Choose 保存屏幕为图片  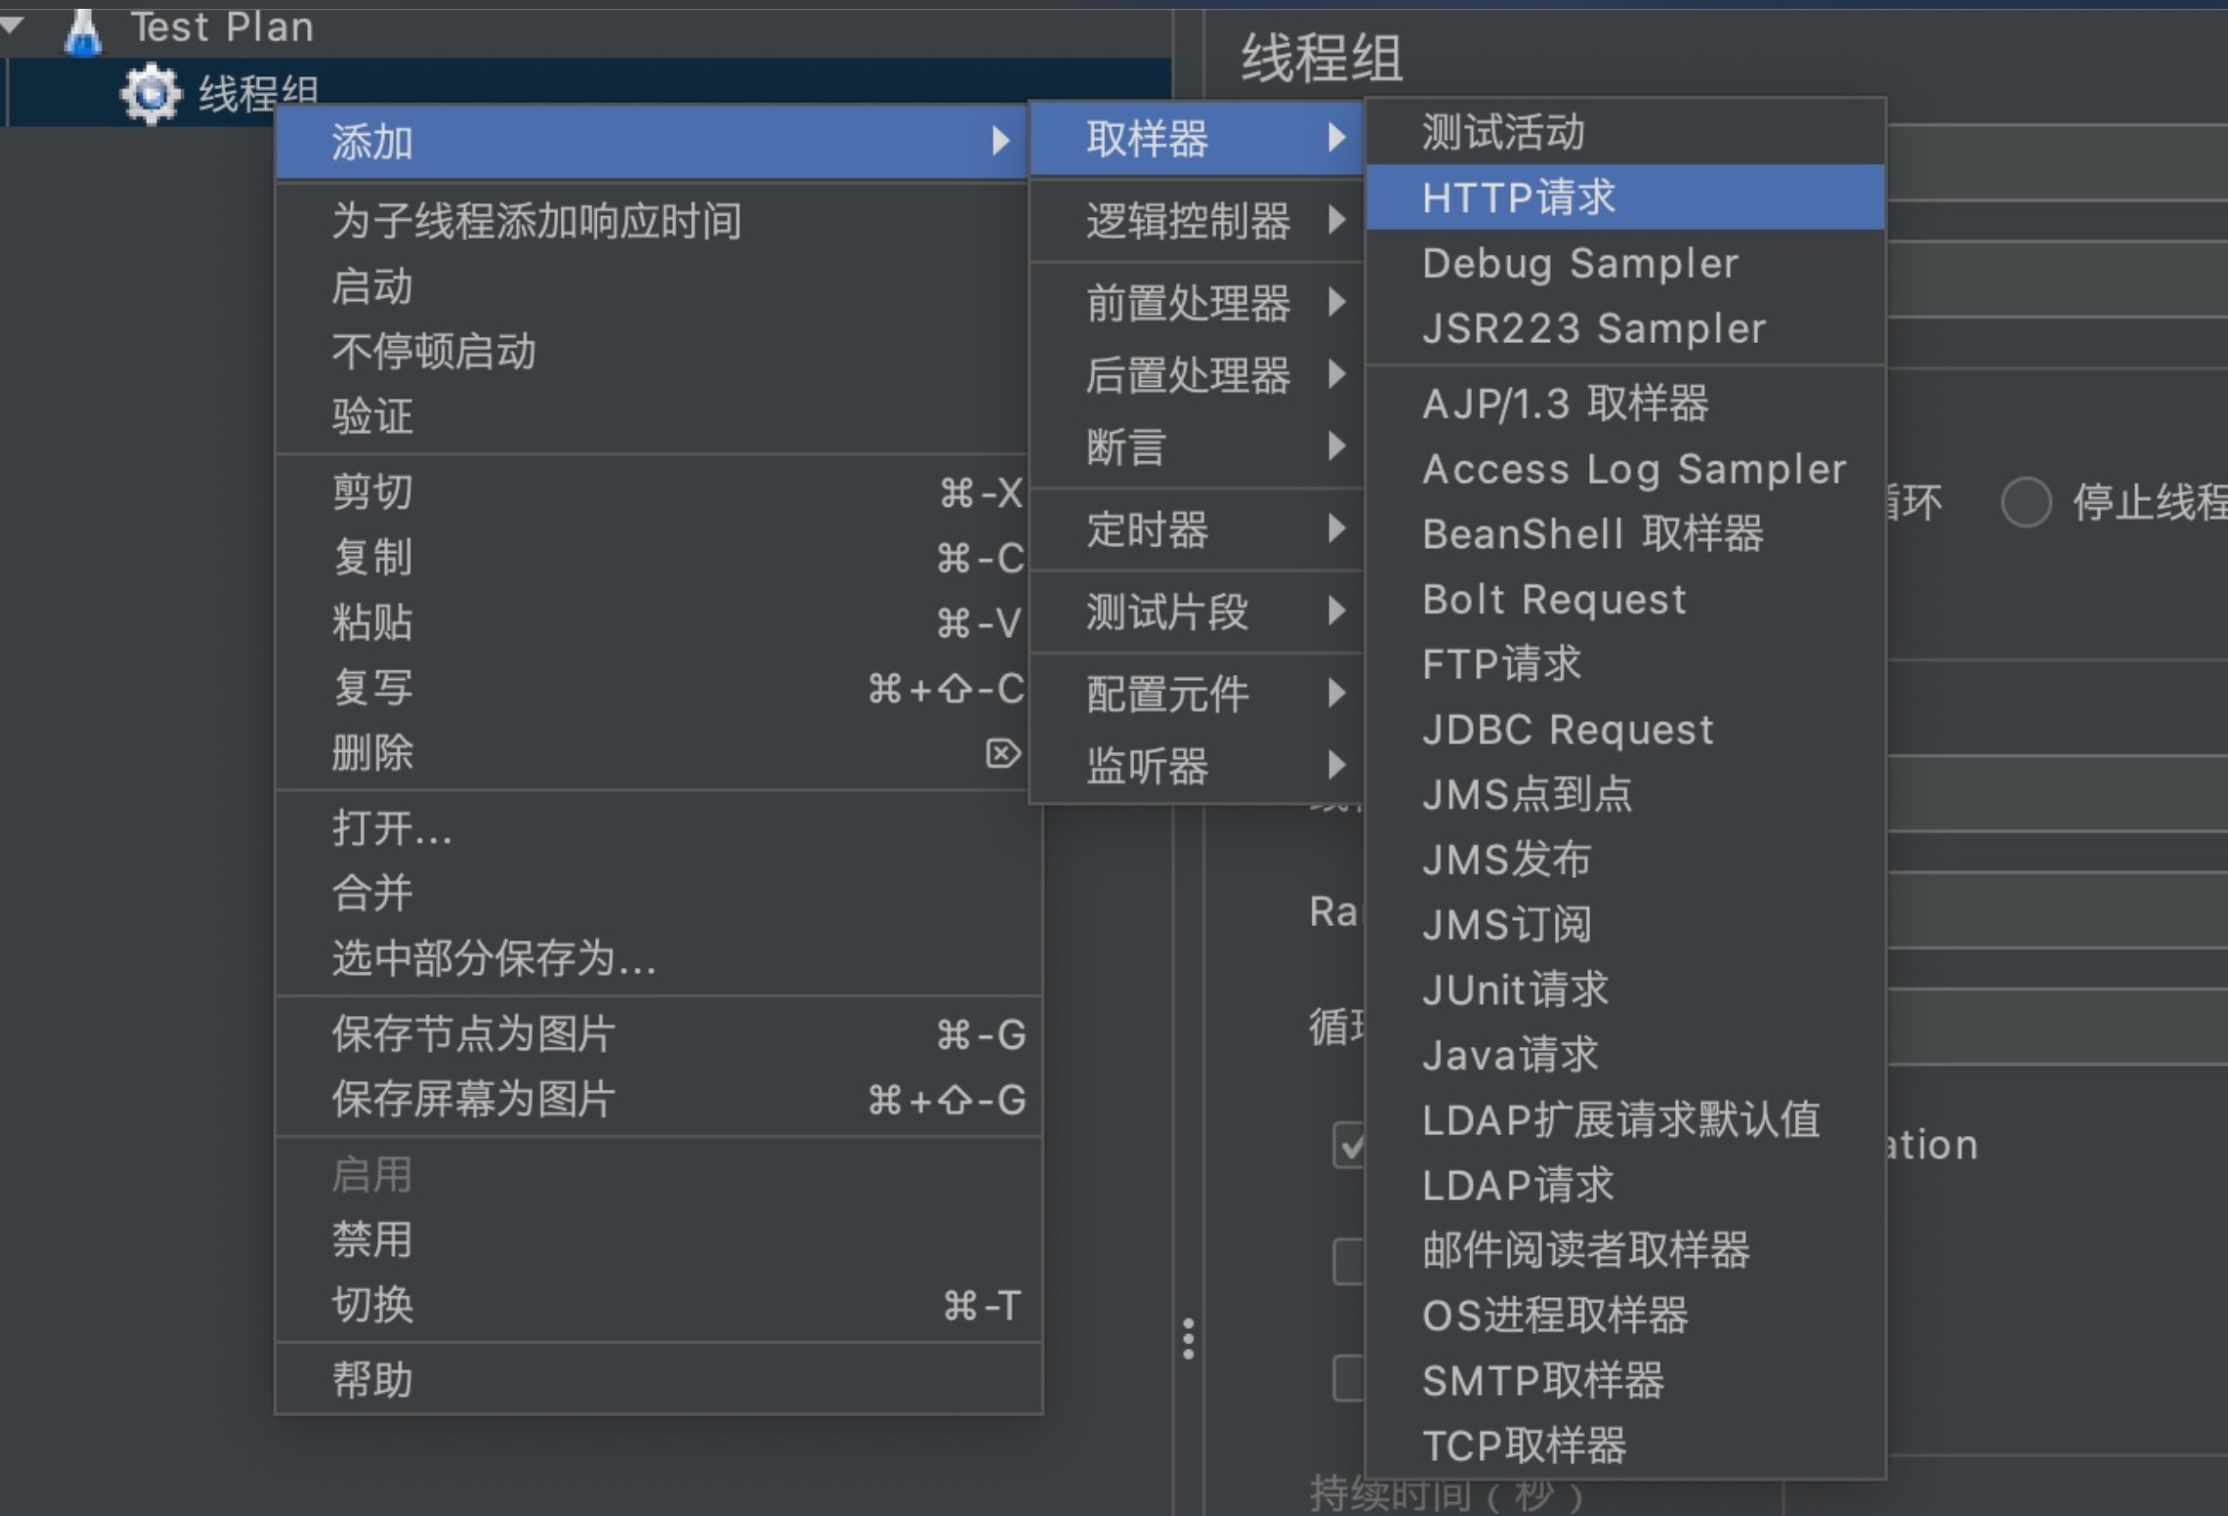[x=659, y=1098]
